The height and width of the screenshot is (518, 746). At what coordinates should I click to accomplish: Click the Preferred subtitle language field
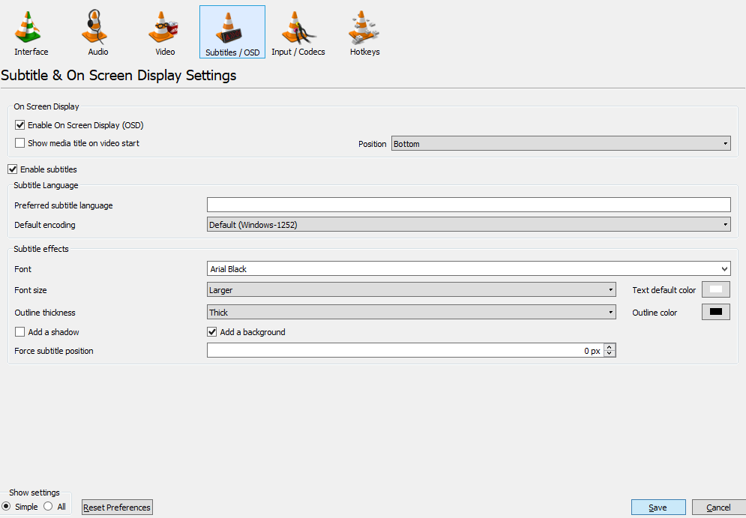point(468,205)
